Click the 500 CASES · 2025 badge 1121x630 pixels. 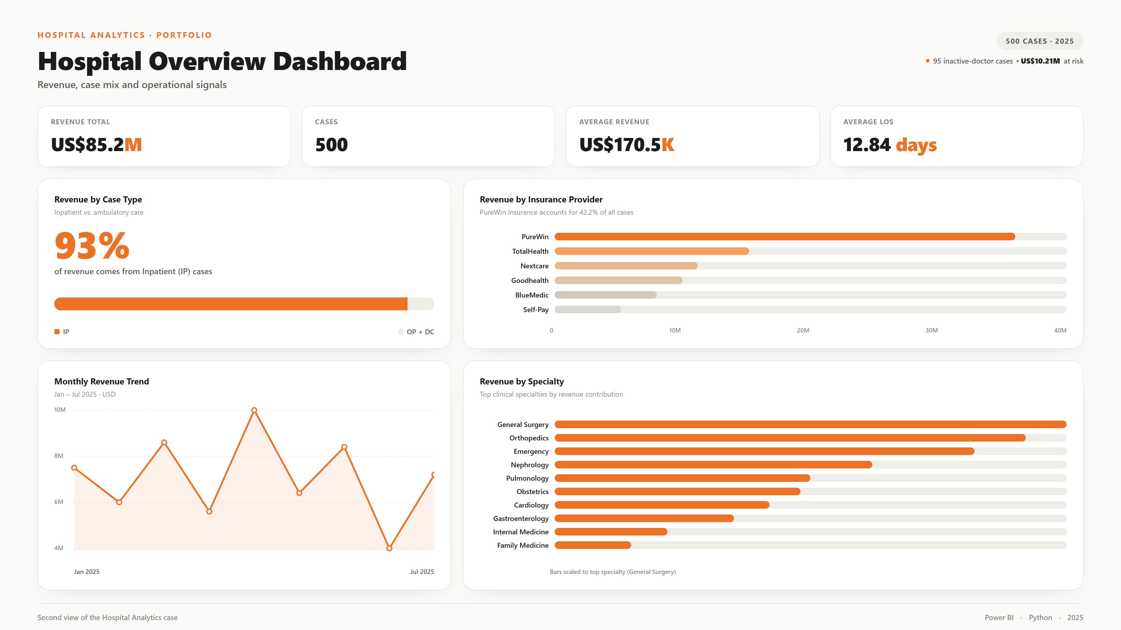coord(1040,41)
